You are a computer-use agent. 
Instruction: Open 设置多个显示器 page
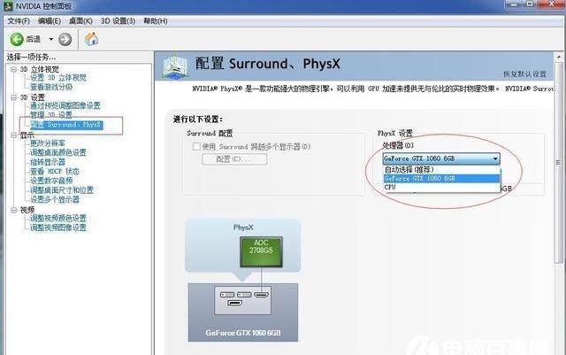pos(55,199)
